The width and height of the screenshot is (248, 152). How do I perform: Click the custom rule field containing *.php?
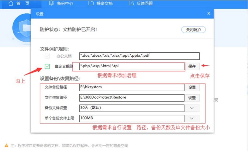tap(132, 66)
